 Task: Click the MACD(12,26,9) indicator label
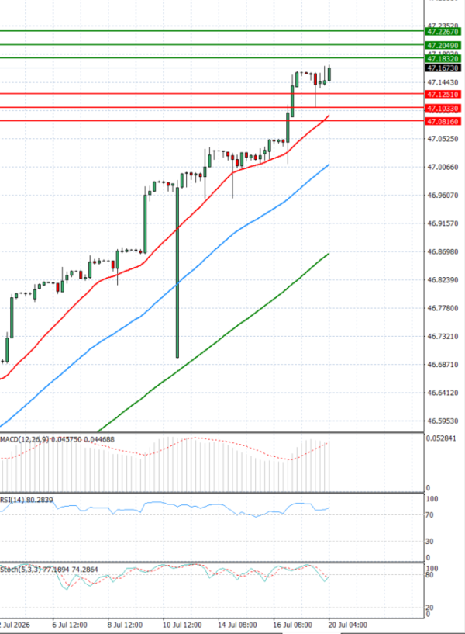point(25,439)
